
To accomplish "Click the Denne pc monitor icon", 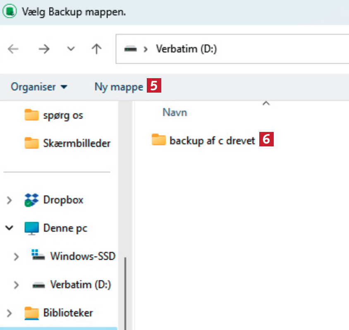I will point(31,228).
